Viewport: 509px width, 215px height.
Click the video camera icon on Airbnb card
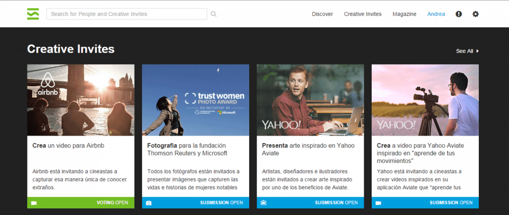(34, 203)
